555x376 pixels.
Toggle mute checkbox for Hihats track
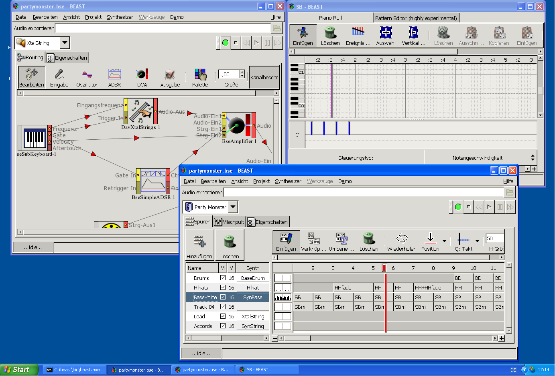[x=223, y=288]
